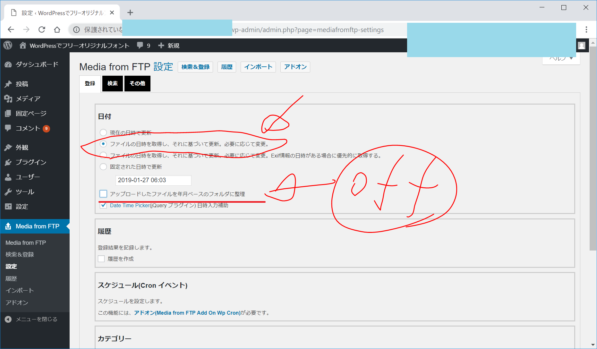Open the browser three-dot menu
The image size is (597, 349).
(x=586, y=30)
